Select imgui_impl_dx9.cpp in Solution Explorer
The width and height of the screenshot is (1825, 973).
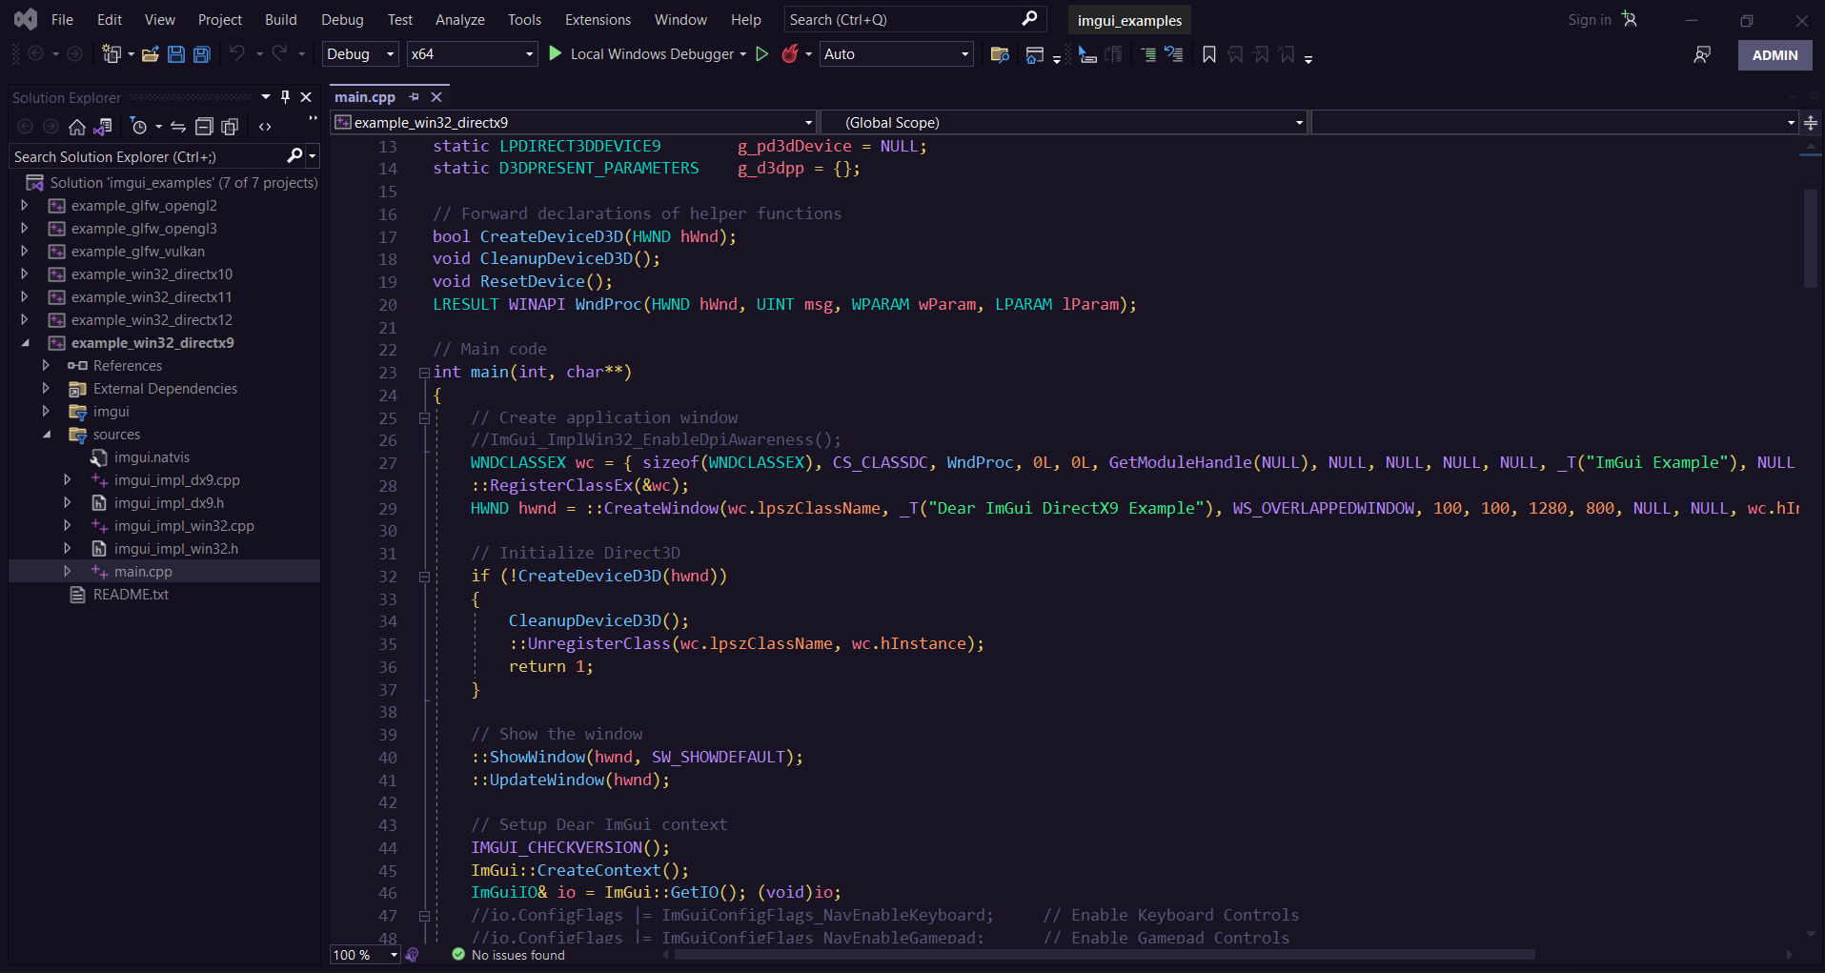click(x=176, y=480)
